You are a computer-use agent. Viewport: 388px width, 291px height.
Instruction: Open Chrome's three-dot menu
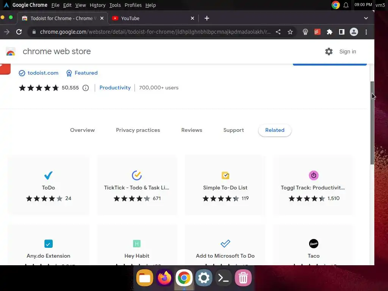pyautogui.click(x=366, y=32)
